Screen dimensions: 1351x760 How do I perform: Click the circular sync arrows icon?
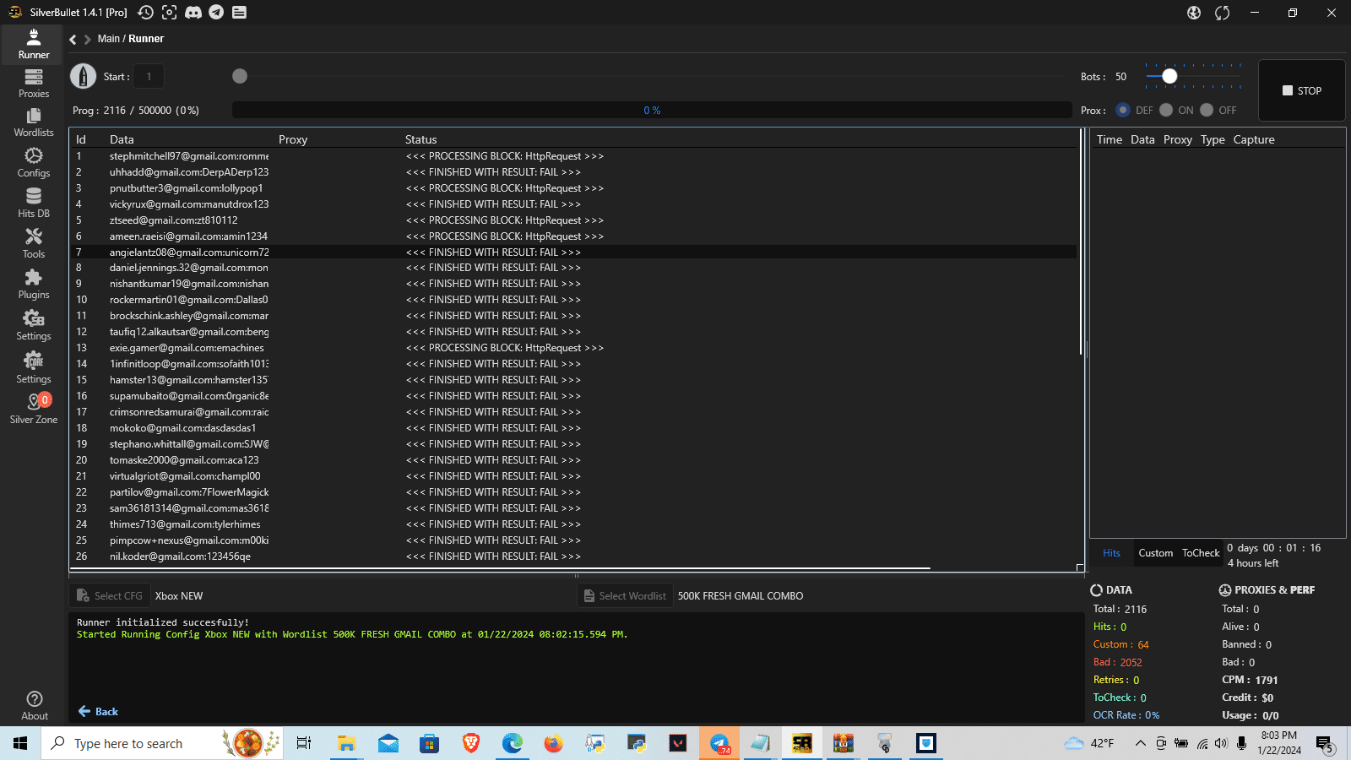[1222, 13]
